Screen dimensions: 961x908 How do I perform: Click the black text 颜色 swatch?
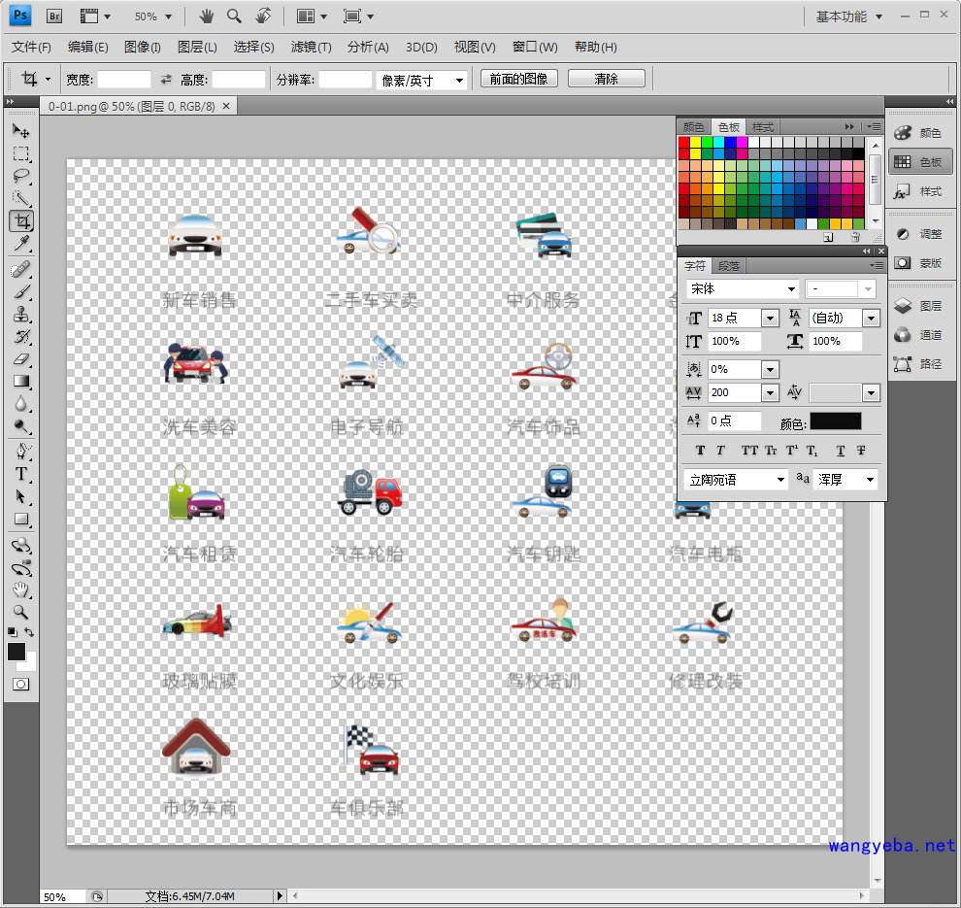[x=835, y=421]
